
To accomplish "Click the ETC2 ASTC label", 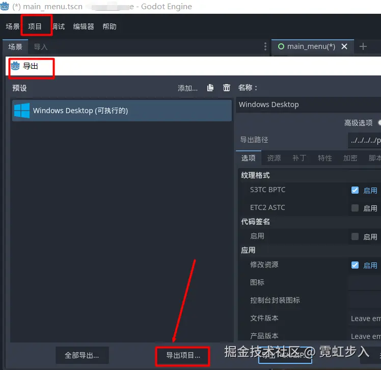I will coord(267,207).
